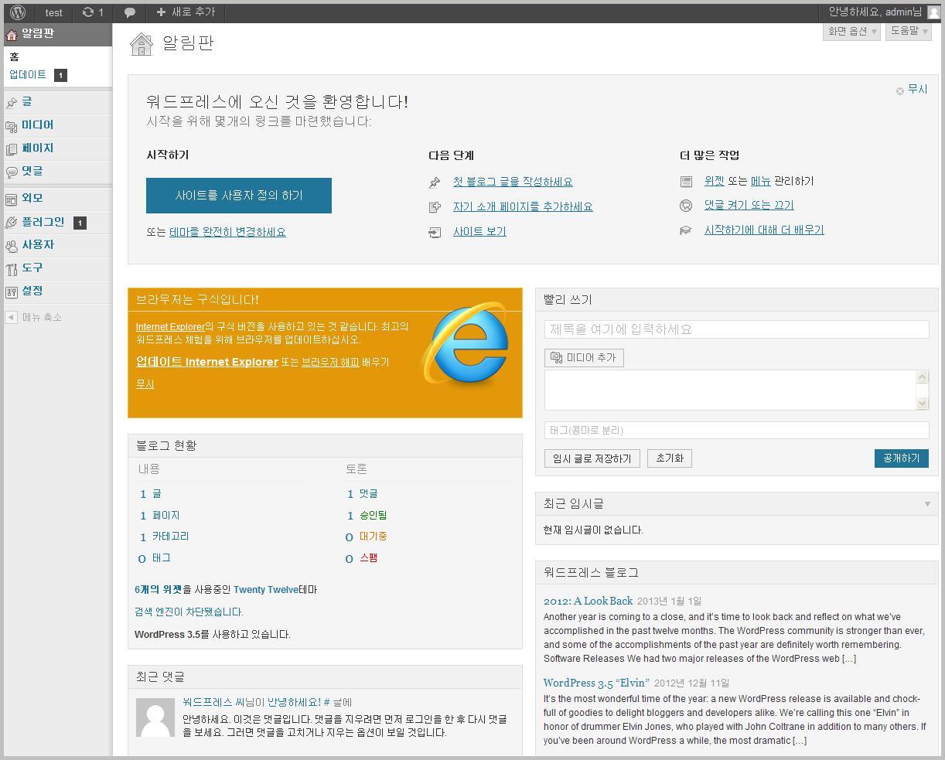The width and height of the screenshot is (945, 760).
Task: Click the 미디어 추가 button
Action: point(584,358)
